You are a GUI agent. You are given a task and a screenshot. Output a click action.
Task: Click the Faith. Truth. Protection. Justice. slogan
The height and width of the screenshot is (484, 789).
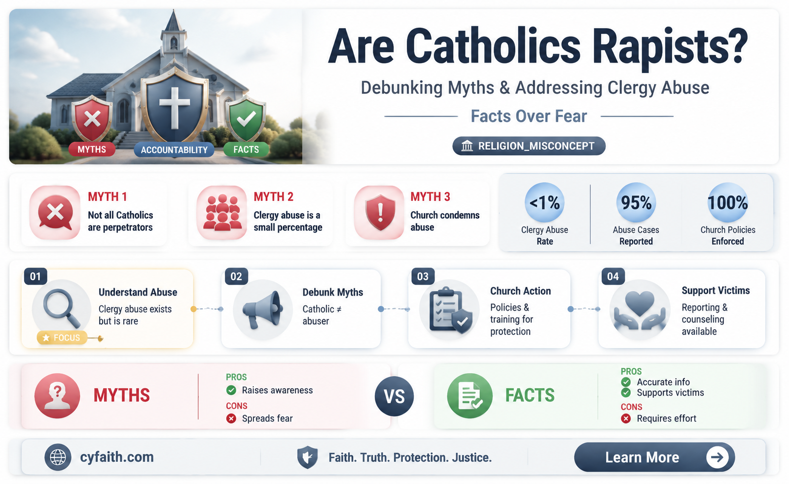[x=410, y=457]
